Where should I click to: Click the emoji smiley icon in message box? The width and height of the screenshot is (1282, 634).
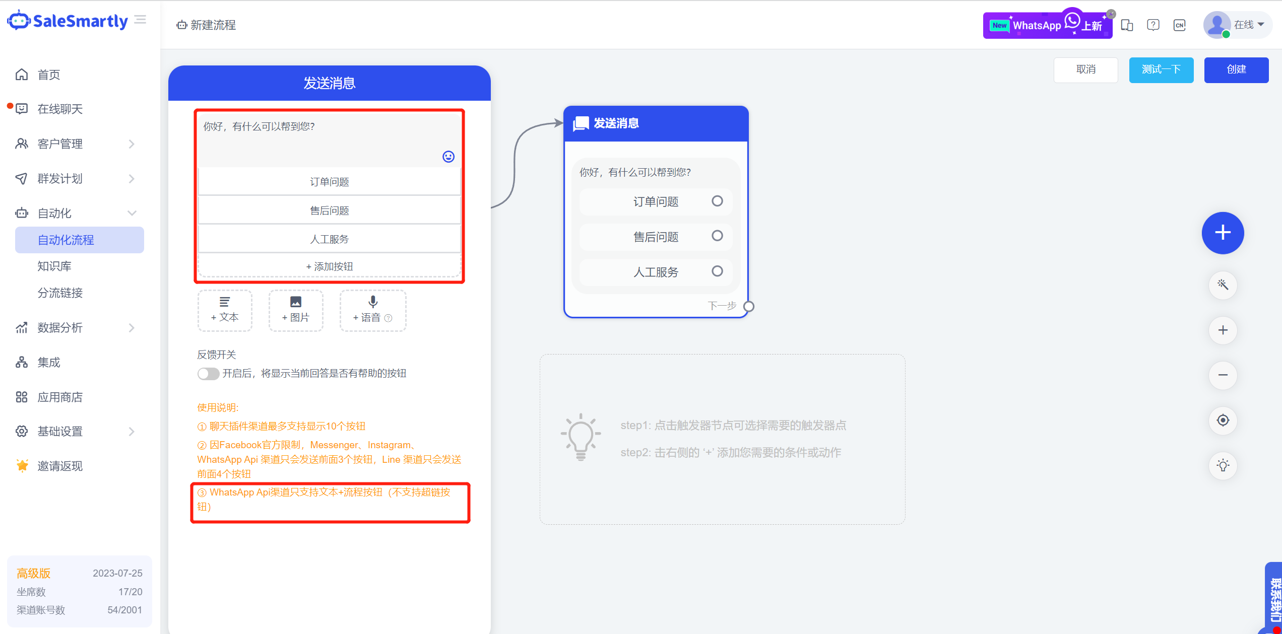pyautogui.click(x=448, y=157)
